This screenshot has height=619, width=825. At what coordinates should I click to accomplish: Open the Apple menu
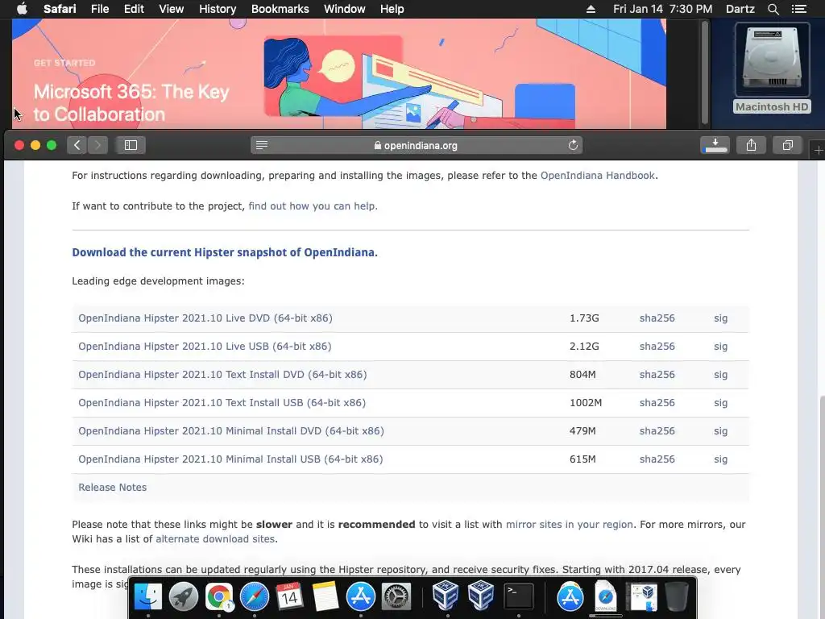(x=22, y=9)
